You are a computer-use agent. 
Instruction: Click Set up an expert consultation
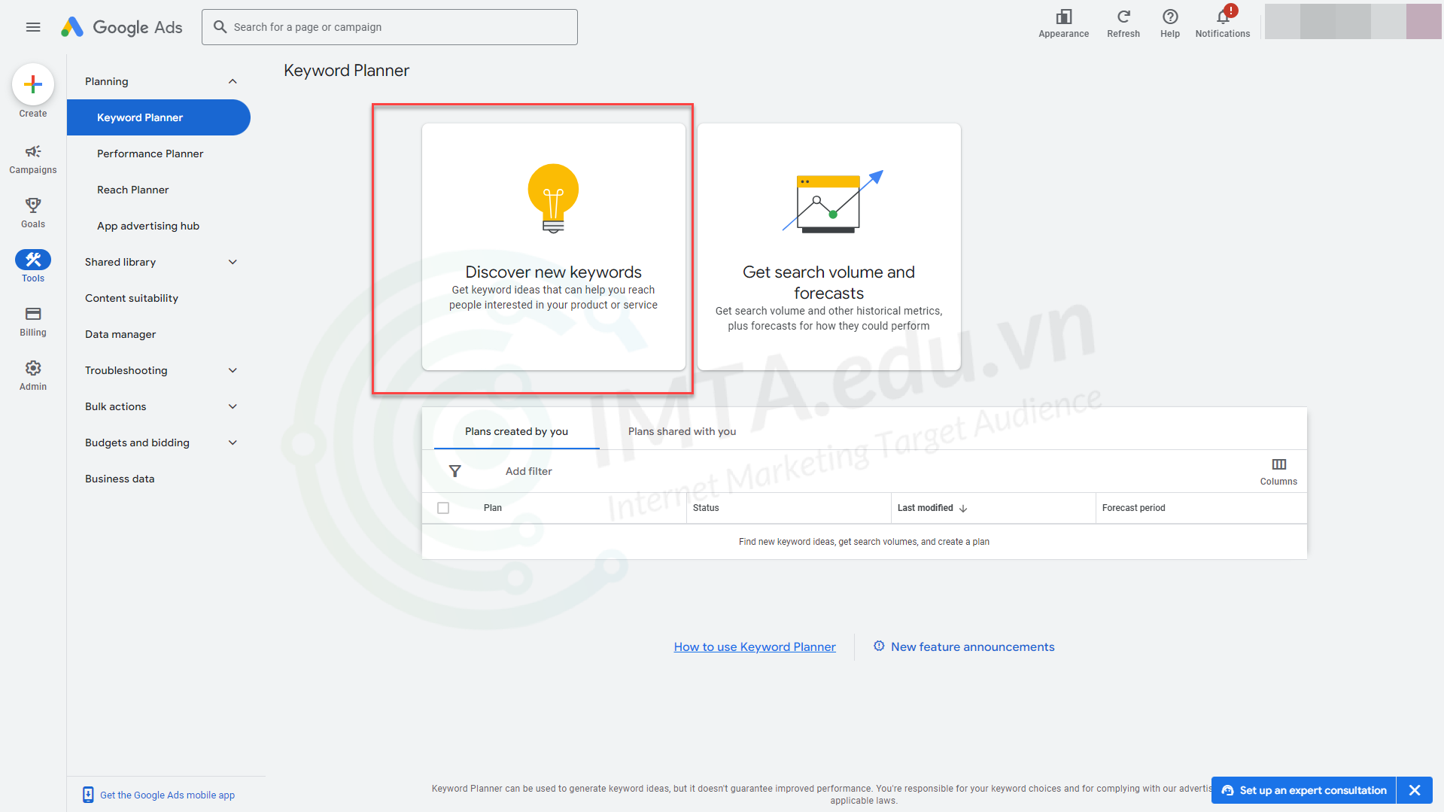pos(1303,790)
